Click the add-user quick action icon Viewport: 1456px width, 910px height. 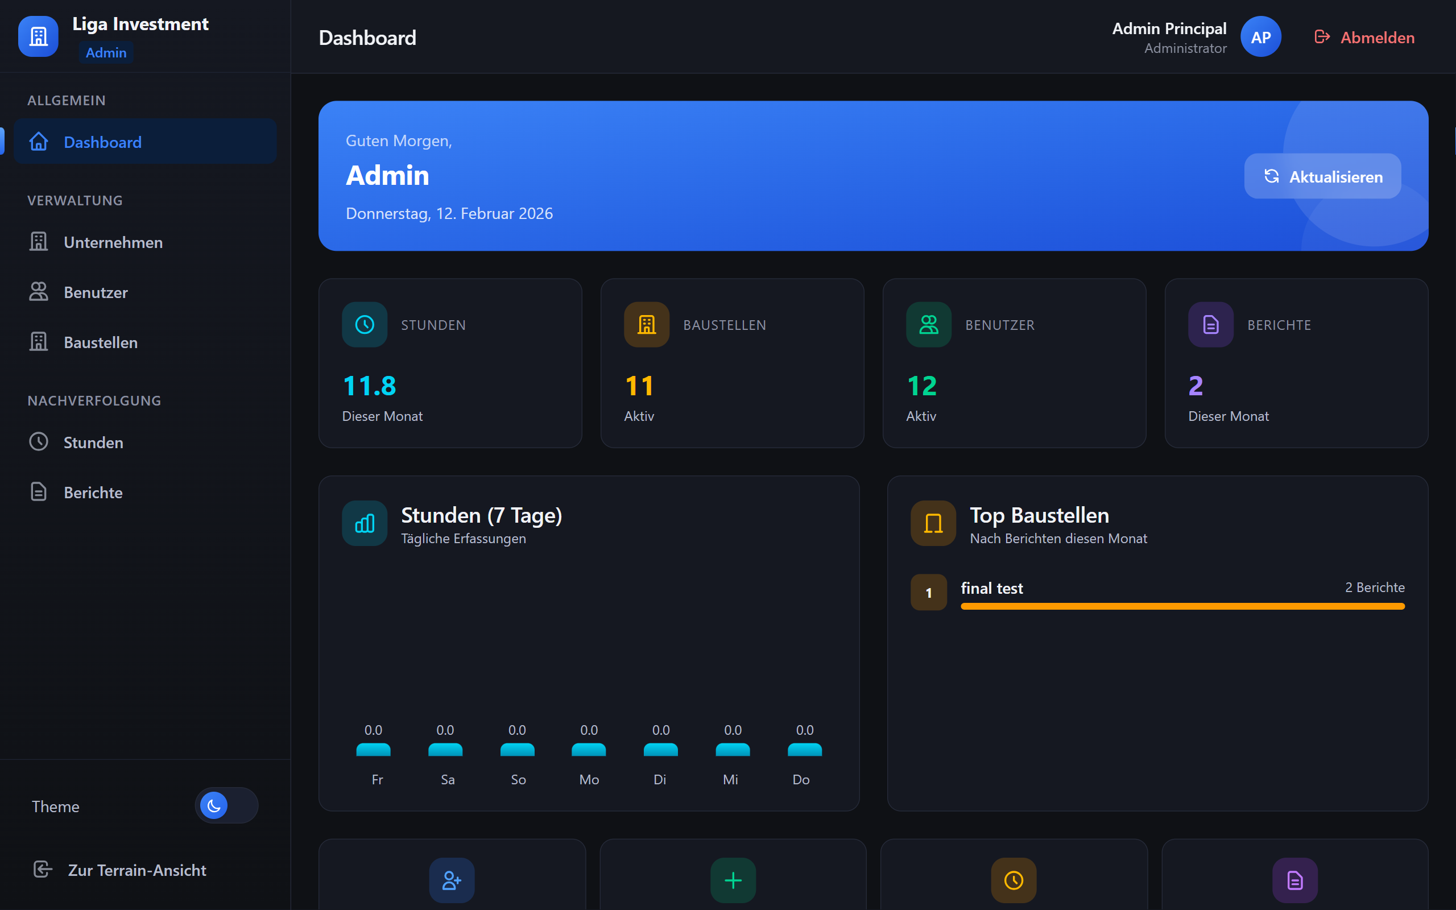click(x=451, y=880)
